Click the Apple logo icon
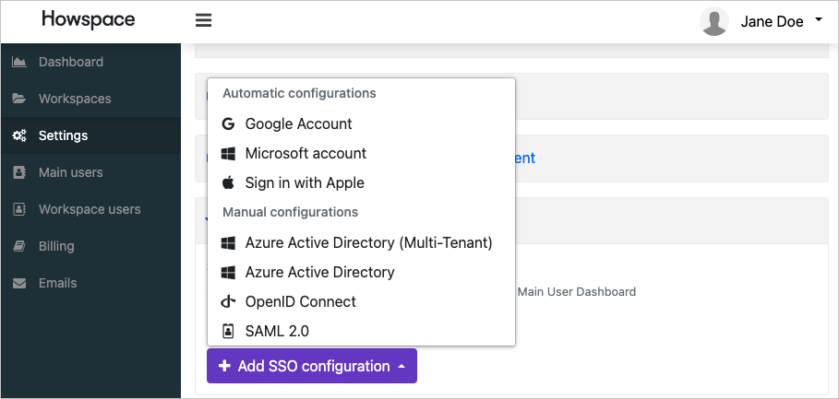The image size is (839, 399). tap(228, 183)
